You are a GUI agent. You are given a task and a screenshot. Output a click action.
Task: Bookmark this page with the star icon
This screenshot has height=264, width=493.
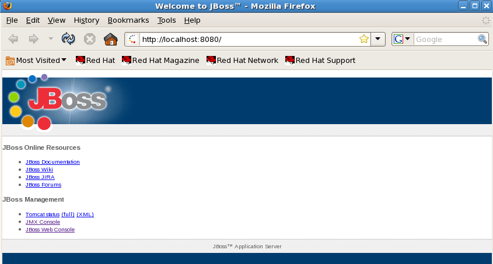tap(364, 39)
